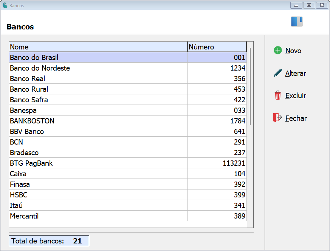Click the pencil Alterar icon

277,73
